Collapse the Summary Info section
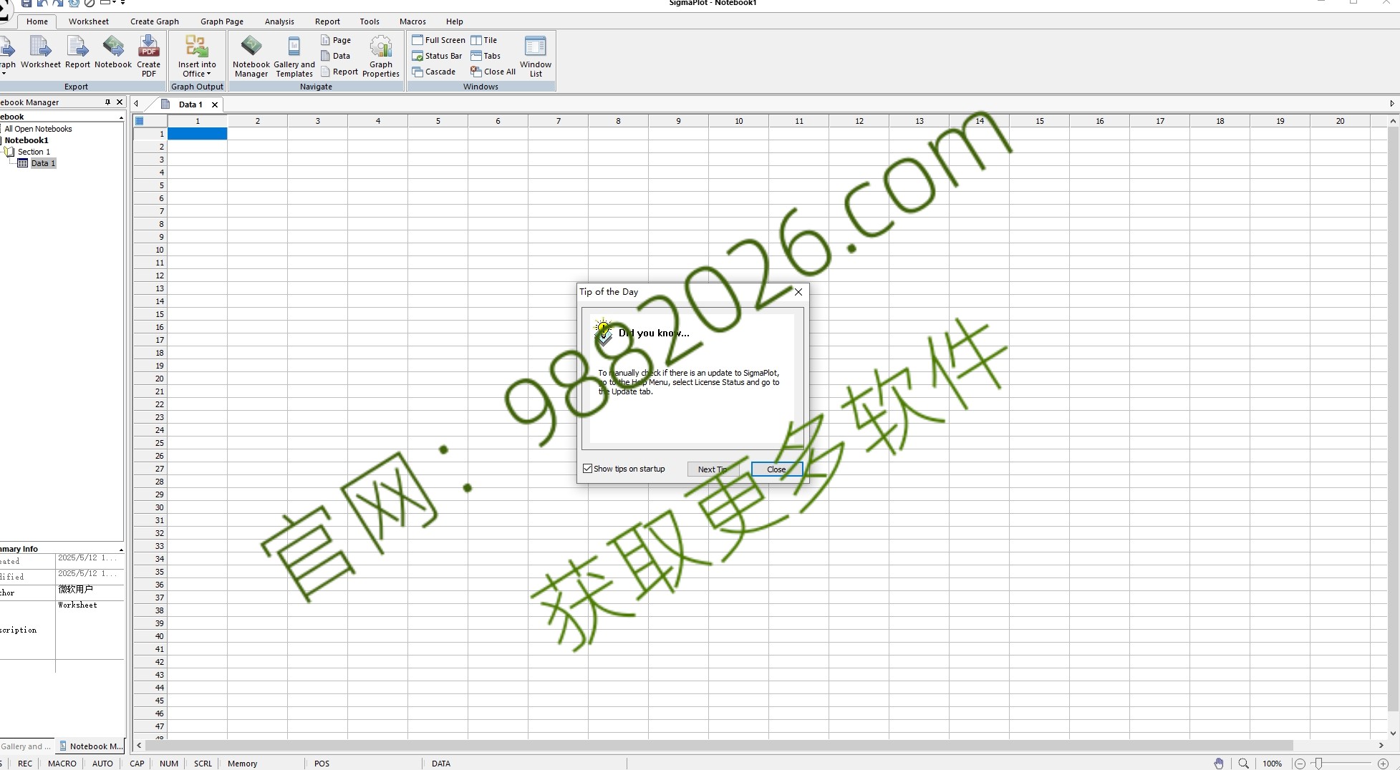Screen dimensions: 1400x770 click(121, 550)
